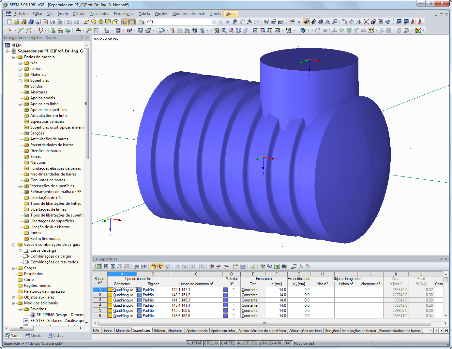
Task: Click the gears icon in top toolbar
Action: point(388,22)
